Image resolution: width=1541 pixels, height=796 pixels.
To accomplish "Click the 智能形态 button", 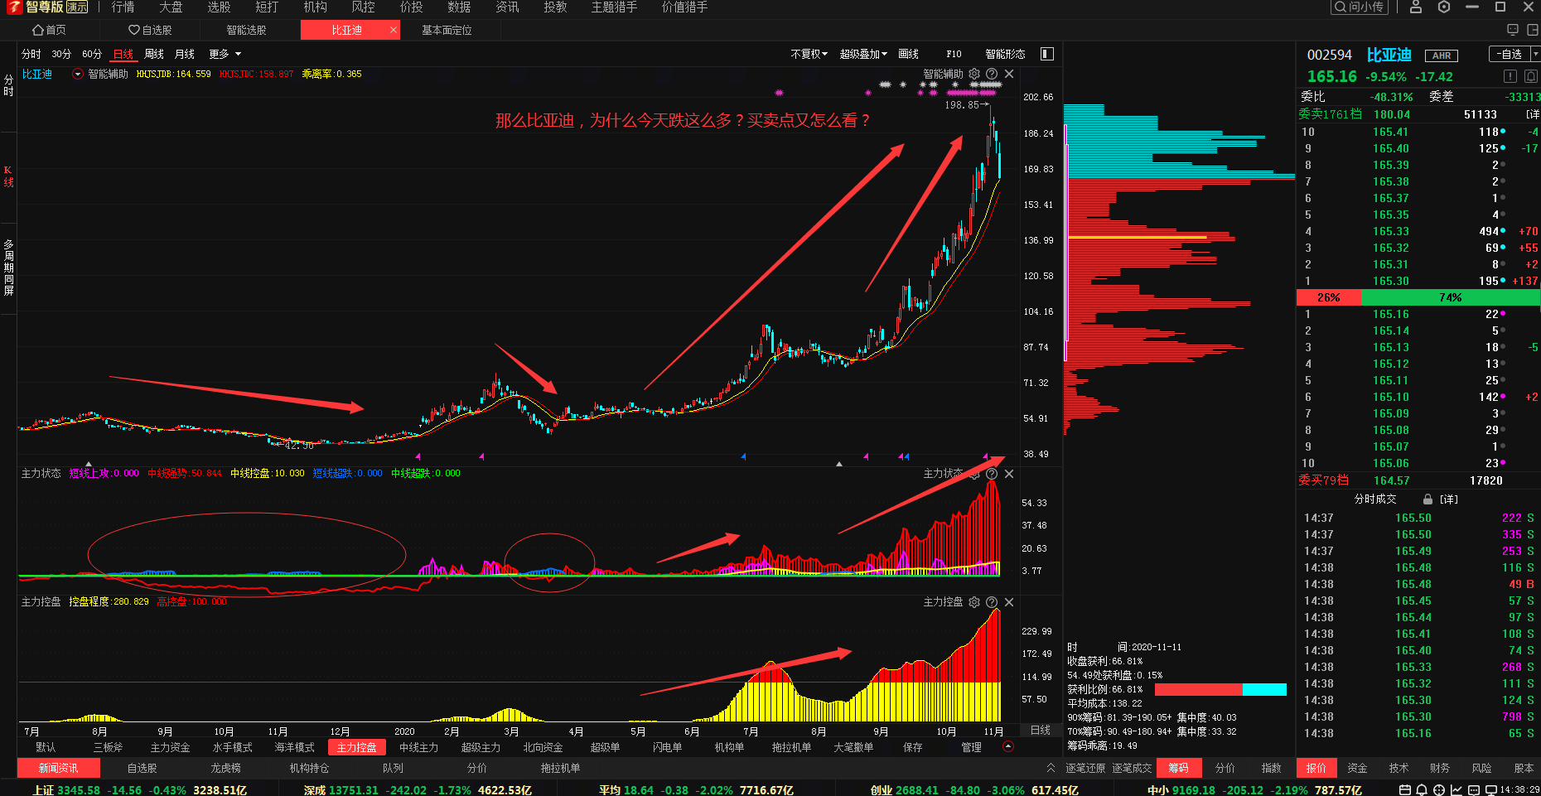I will [1005, 54].
